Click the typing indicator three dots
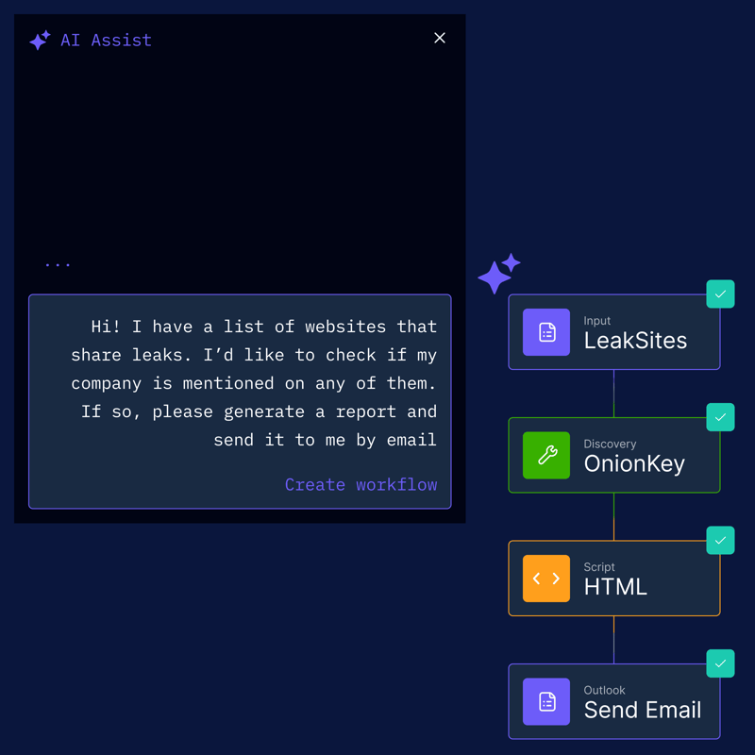This screenshot has width=755, height=755. point(58,265)
